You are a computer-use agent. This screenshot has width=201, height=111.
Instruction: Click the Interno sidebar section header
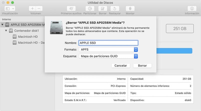6,19
